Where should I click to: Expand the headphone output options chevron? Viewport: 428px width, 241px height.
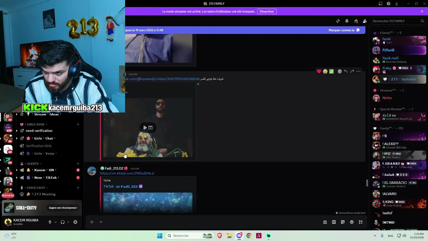click(68, 222)
